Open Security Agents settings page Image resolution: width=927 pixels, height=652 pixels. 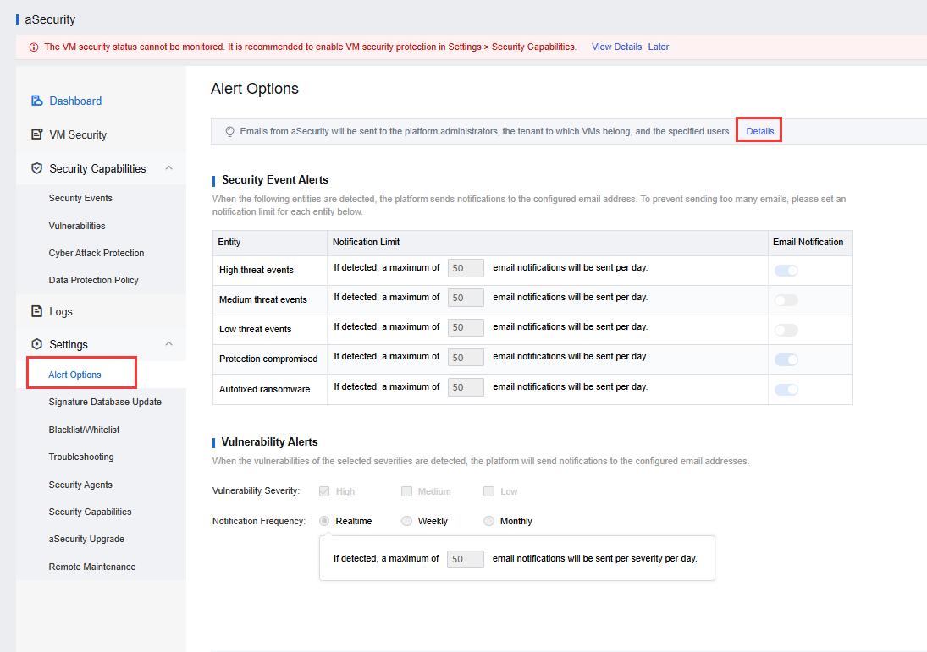tap(80, 485)
